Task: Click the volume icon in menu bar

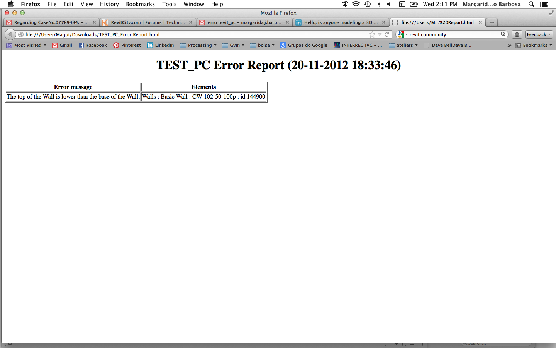Action: coord(389,4)
